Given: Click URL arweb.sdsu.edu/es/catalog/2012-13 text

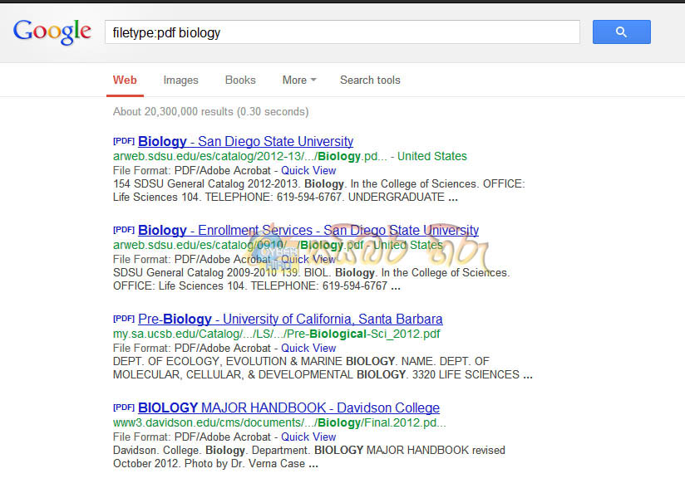Looking at the screenshot, I should (x=250, y=156).
